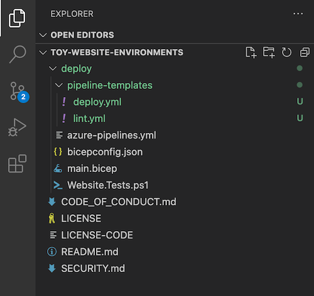The image size is (314, 296).
Task: Collapse the deploy folder chevron
Action: point(53,69)
